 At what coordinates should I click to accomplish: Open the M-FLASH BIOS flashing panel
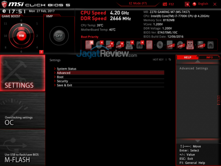point(23,147)
